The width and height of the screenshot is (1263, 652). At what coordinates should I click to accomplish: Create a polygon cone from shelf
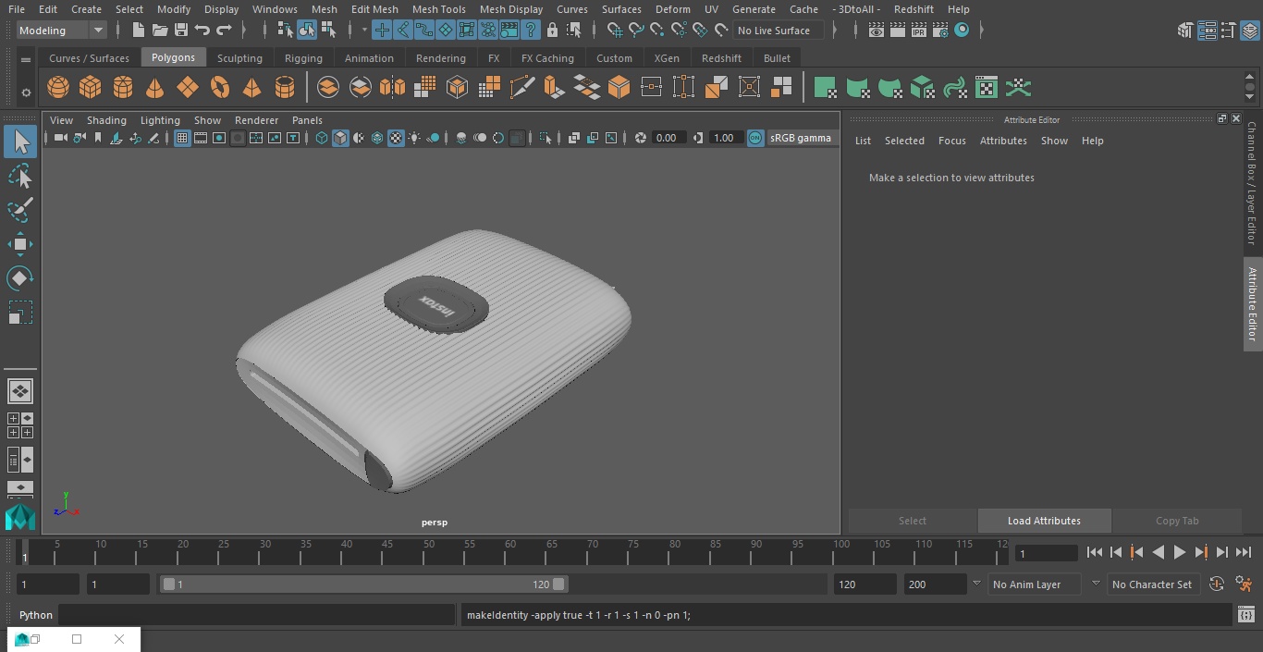pyautogui.click(x=155, y=88)
